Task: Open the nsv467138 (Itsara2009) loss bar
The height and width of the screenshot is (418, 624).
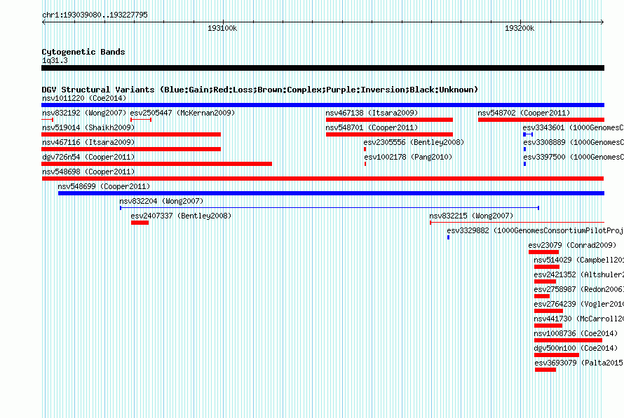Action: [389, 120]
